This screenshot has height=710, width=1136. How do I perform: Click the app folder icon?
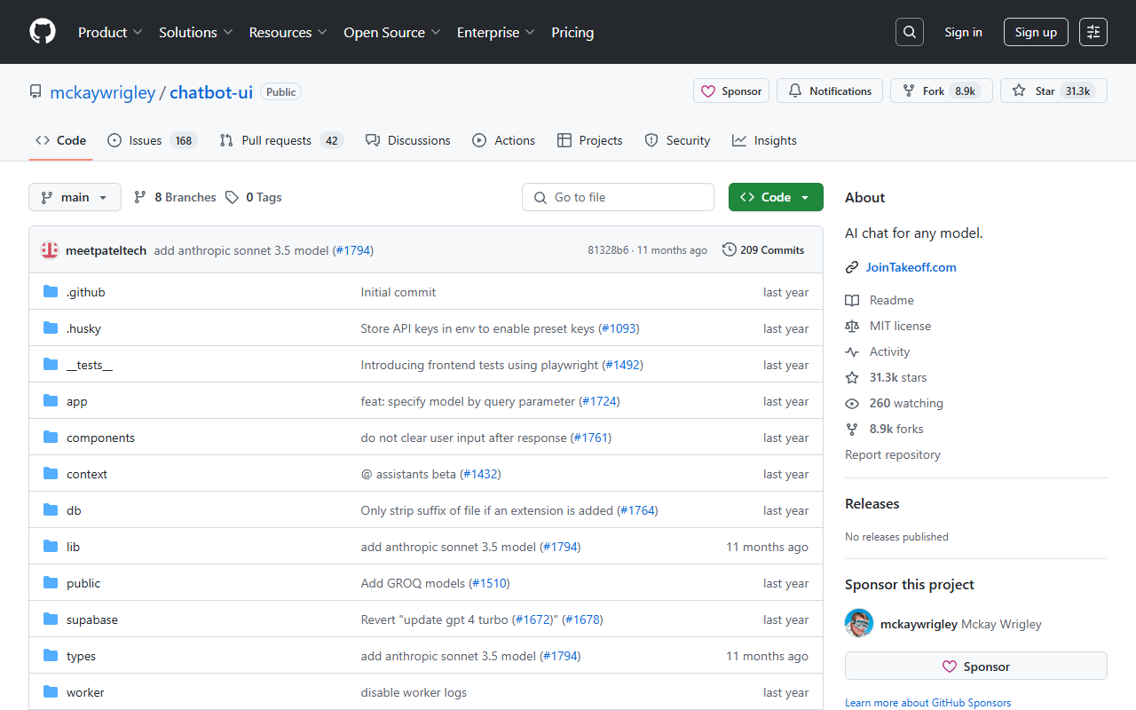[x=51, y=401]
